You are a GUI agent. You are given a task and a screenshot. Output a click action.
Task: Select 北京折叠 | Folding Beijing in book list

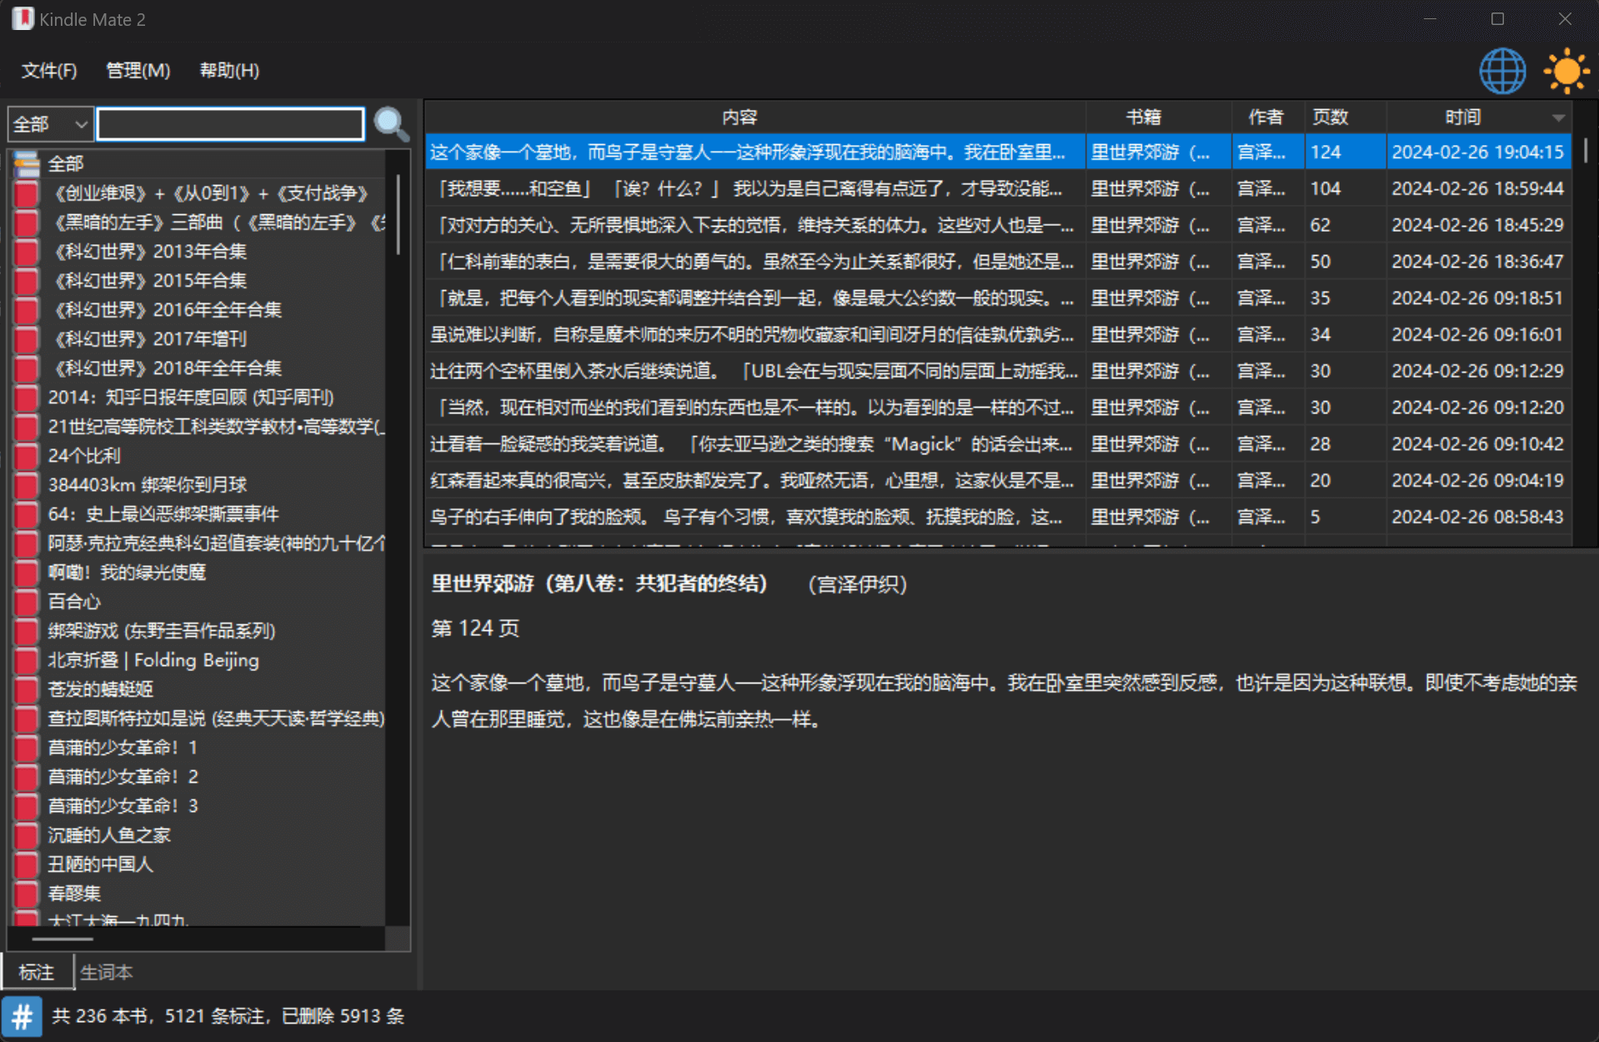(x=153, y=660)
